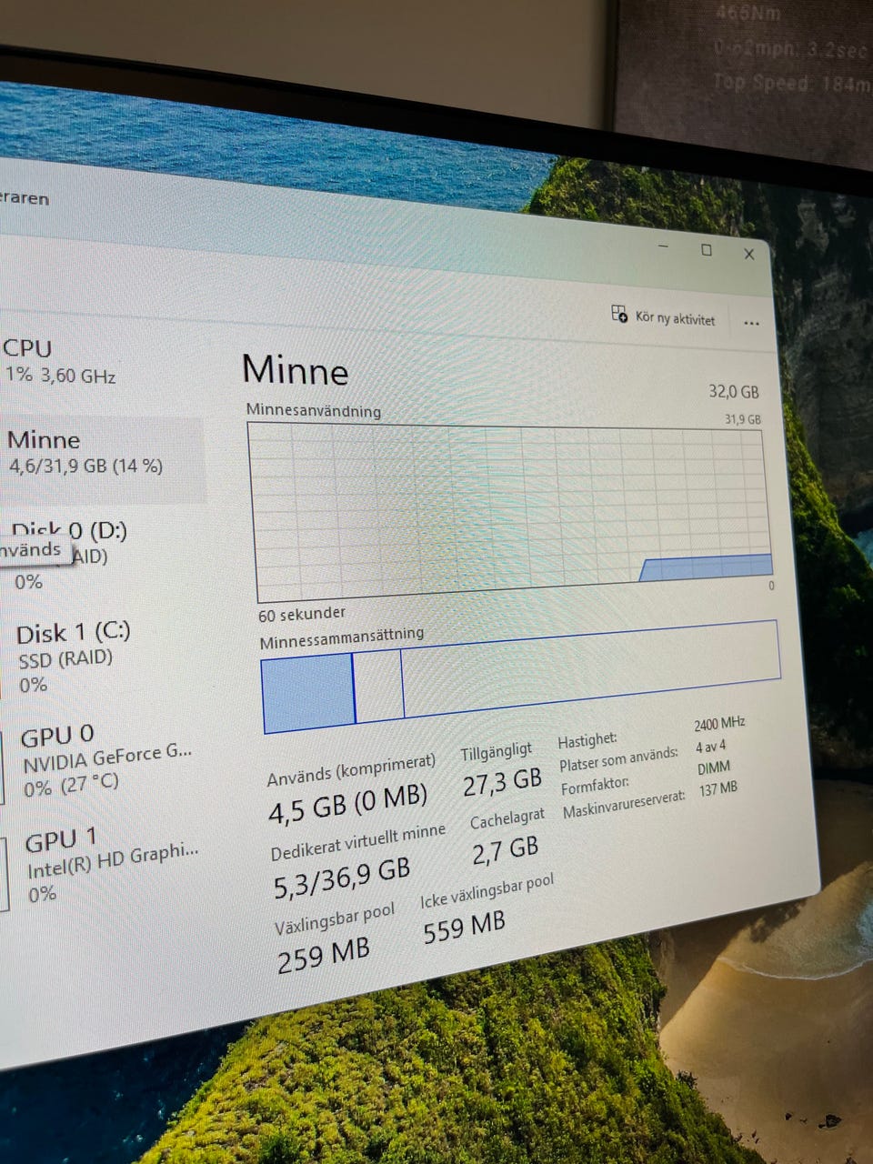Screen dimensions: 873x1164
Task: Click the 4 av 4 slots value
Action: pos(710,747)
